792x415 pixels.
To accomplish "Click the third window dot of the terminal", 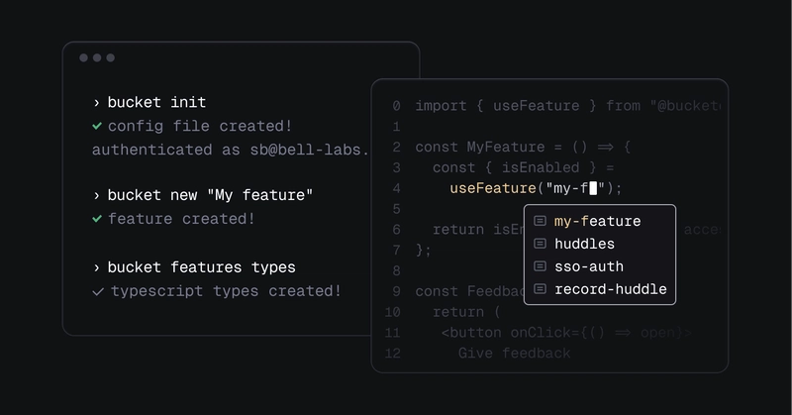I will pyautogui.click(x=110, y=57).
